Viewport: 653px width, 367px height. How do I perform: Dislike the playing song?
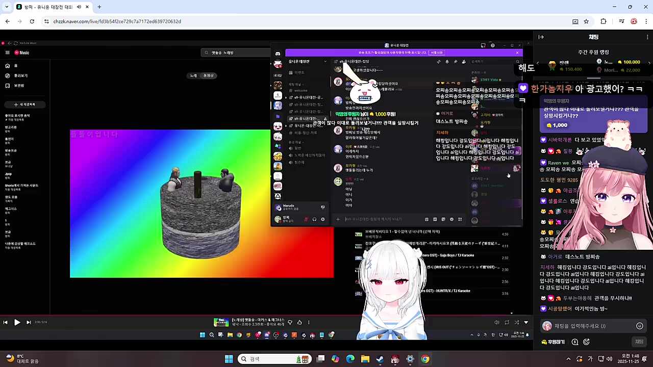tap(290, 322)
